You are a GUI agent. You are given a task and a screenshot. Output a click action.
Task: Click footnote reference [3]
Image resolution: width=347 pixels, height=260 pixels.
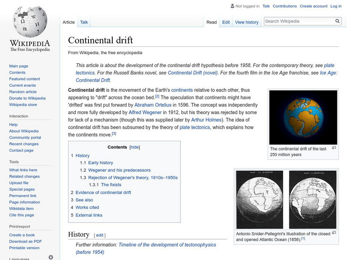coord(114,133)
